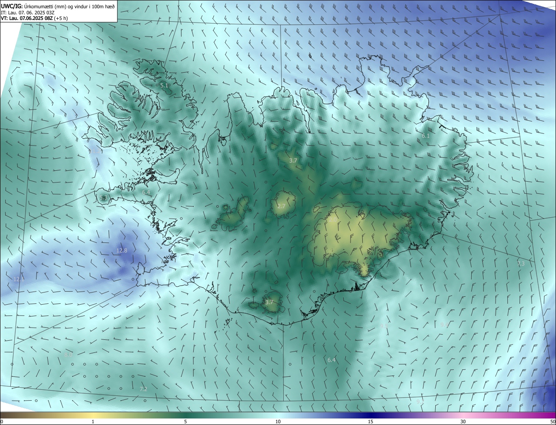Image resolution: width=556 pixels, height=425 pixels.
Task: Click the 5.1 value over the Westfjords
Action: coord(164,86)
